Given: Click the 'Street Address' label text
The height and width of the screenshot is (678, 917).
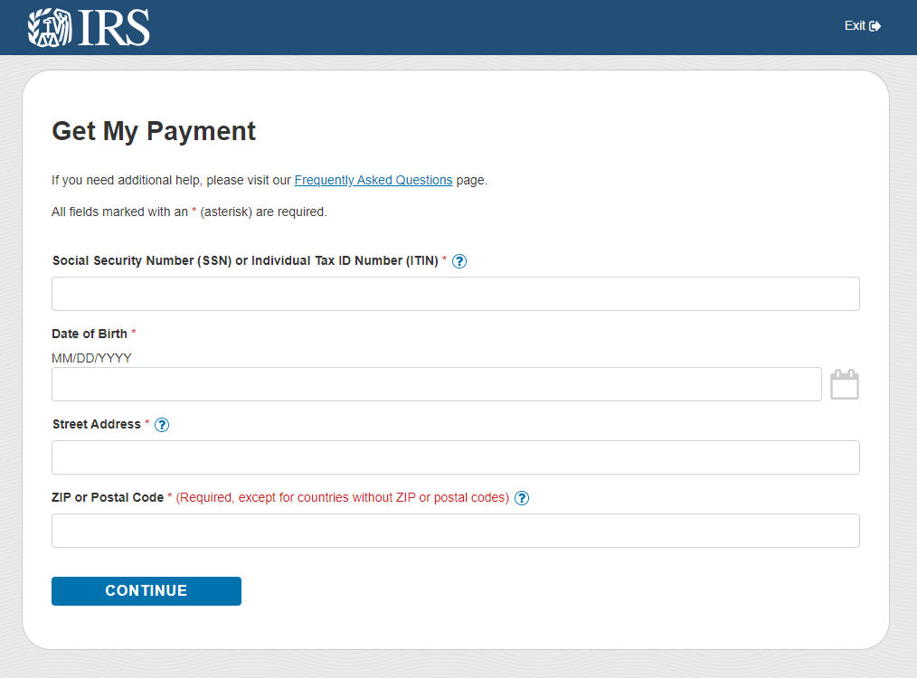Looking at the screenshot, I should tap(97, 424).
